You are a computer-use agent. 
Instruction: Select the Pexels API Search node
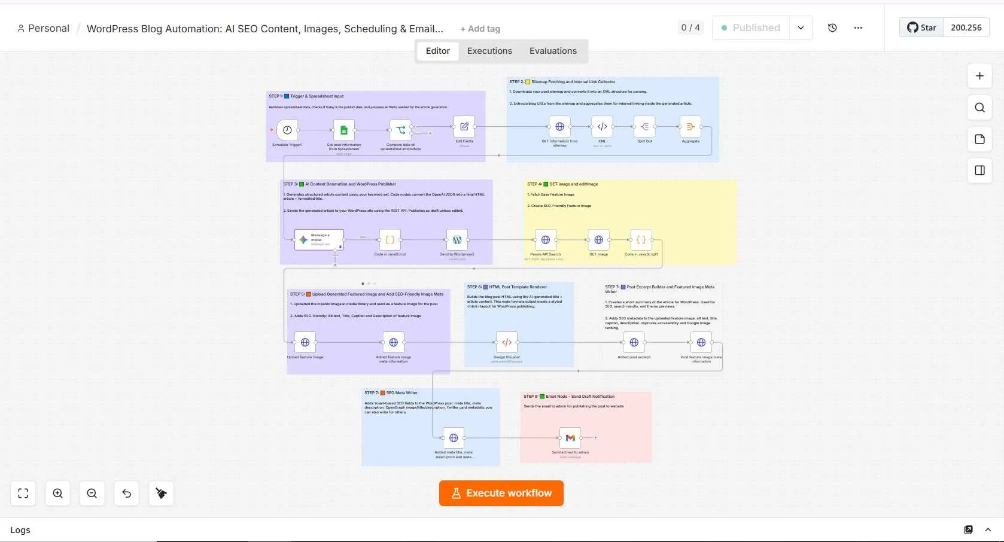point(546,240)
